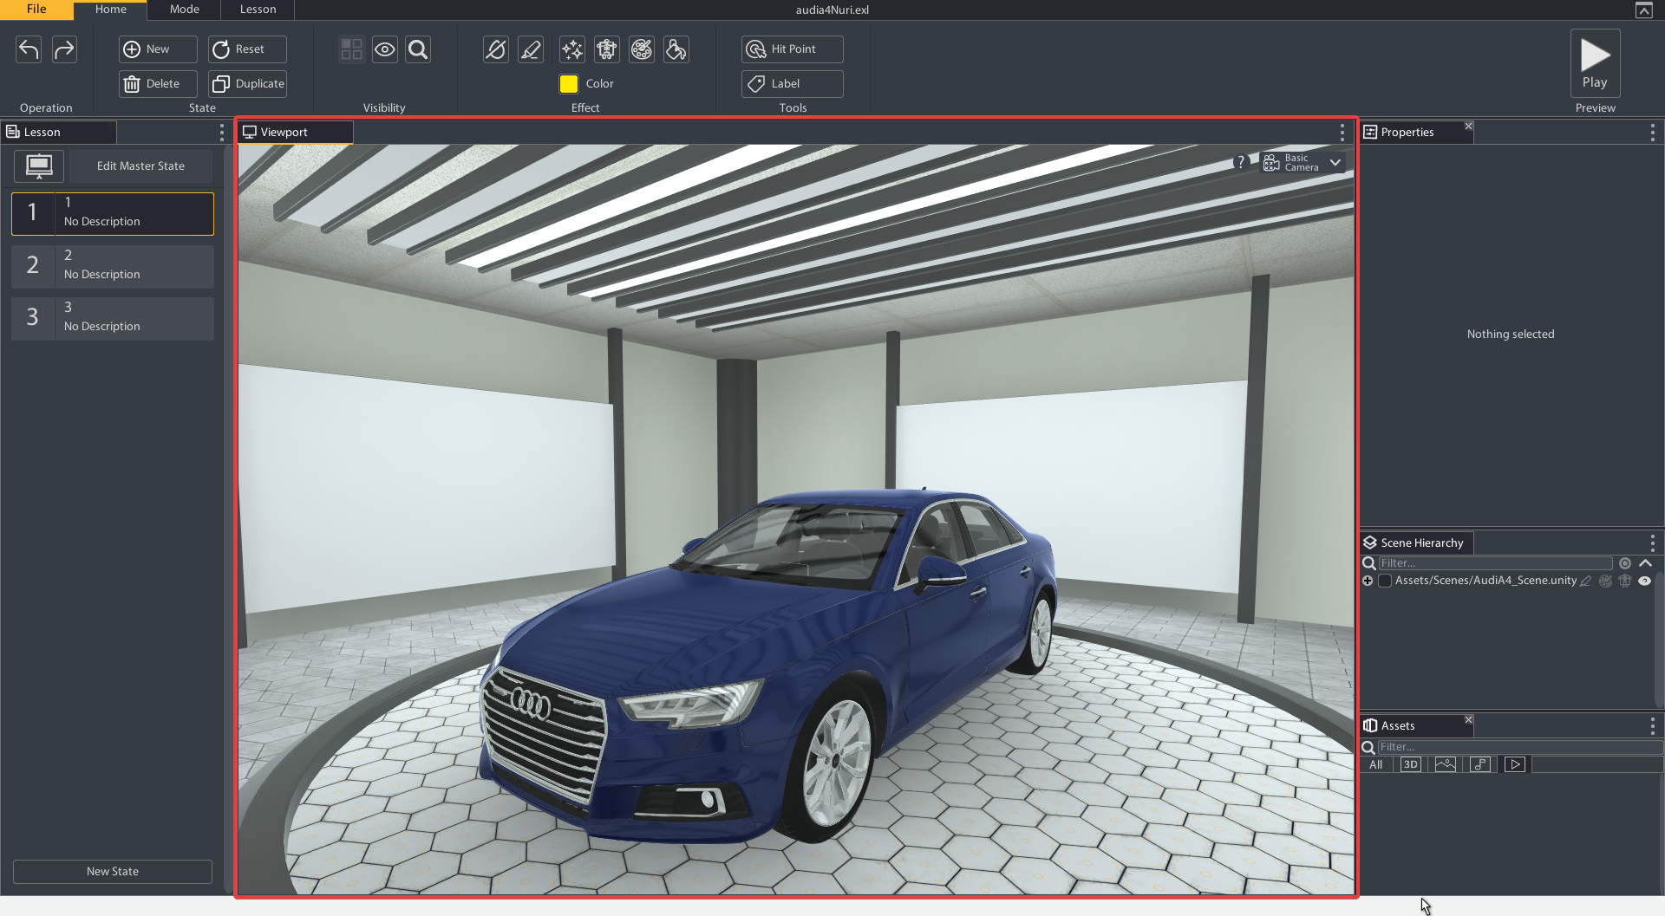This screenshot has height=916, width=1665.
Task: Create a New state
Action: click(158, 49)
